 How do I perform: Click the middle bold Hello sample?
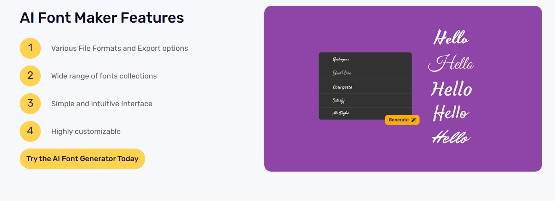pos(451,89)
